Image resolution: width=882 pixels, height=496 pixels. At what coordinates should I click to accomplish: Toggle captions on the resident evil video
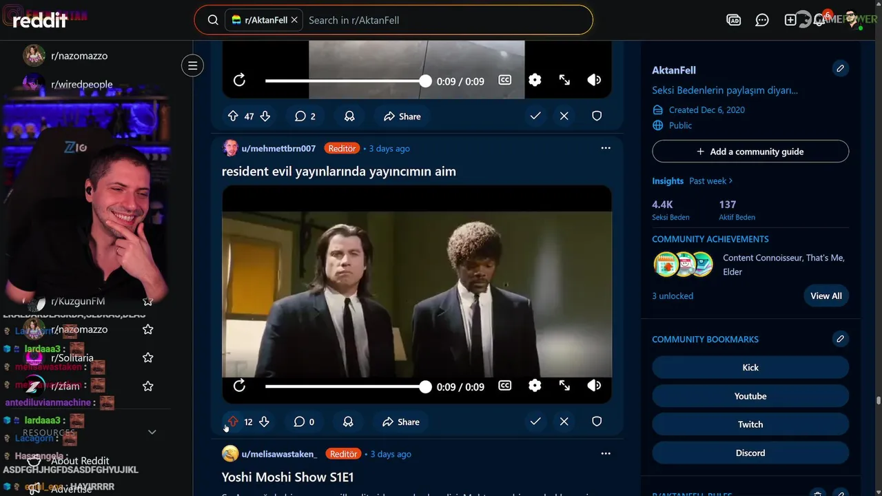click(505, 386)
